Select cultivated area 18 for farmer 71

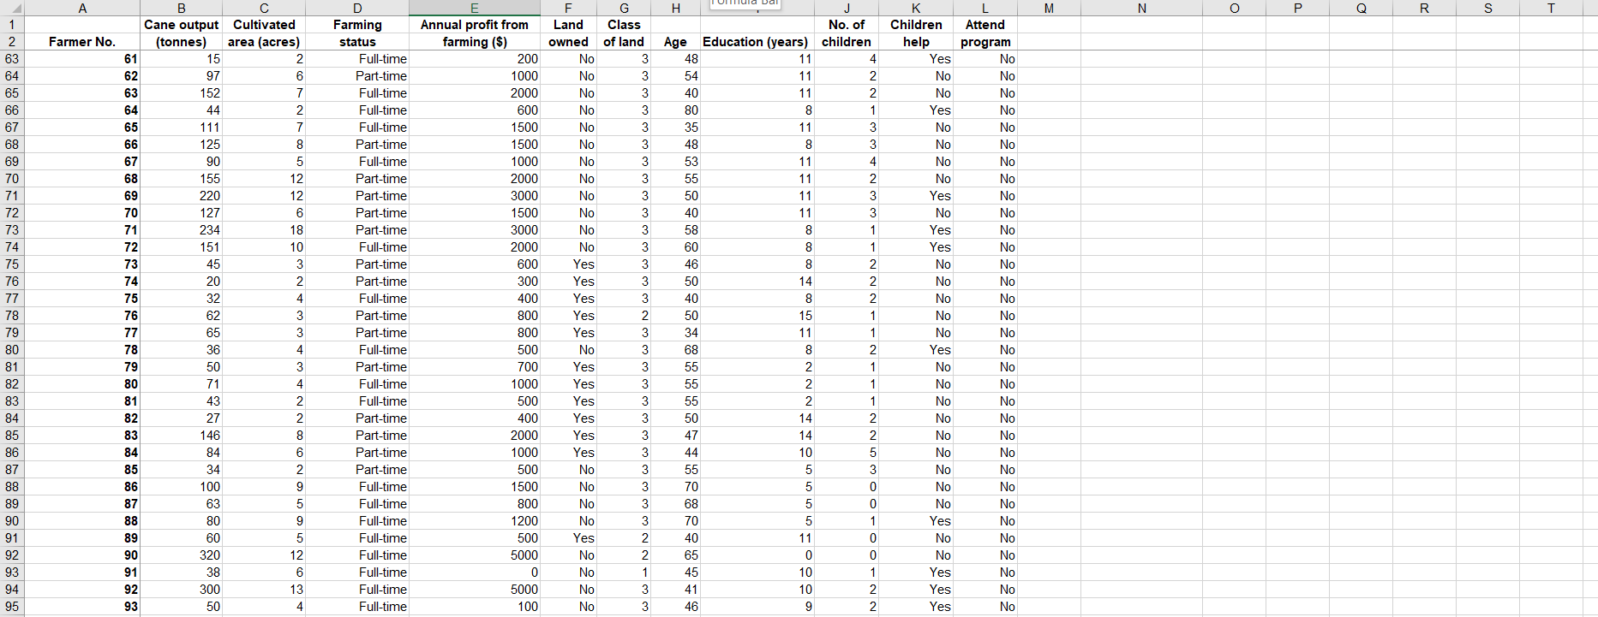[x=264, y=230]
